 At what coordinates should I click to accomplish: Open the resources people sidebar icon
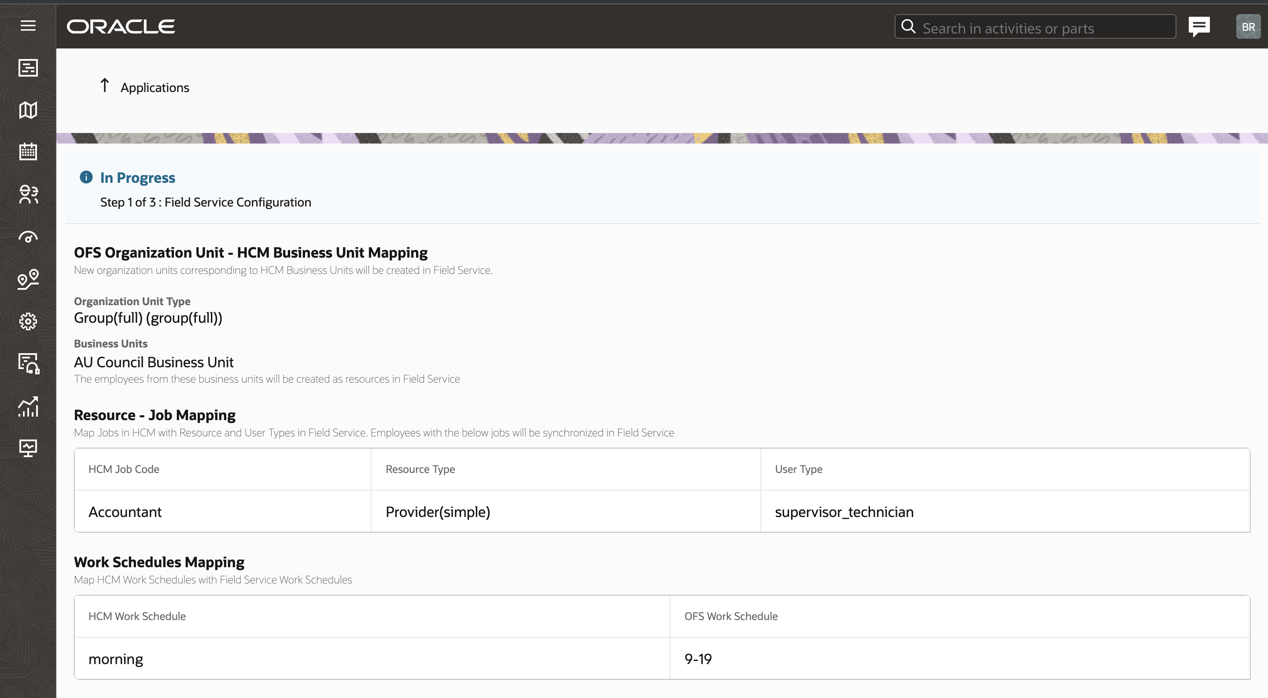28,195
